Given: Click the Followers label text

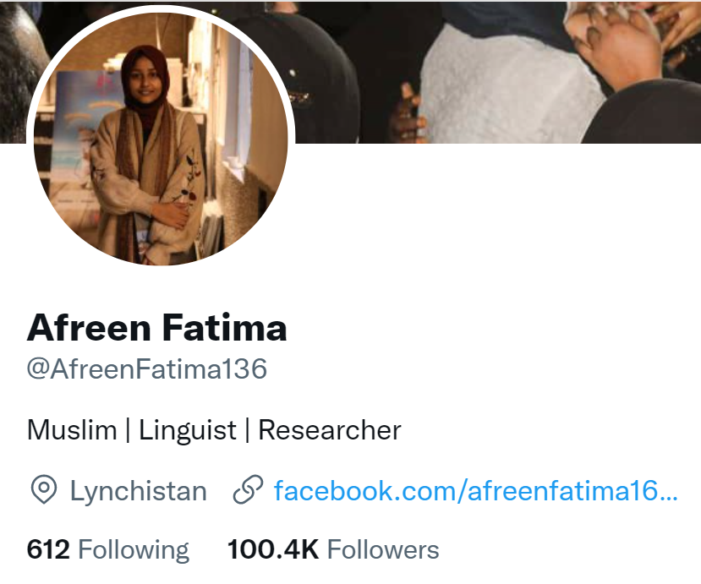Looking at the screenshot, I should [x=383, y=550].
